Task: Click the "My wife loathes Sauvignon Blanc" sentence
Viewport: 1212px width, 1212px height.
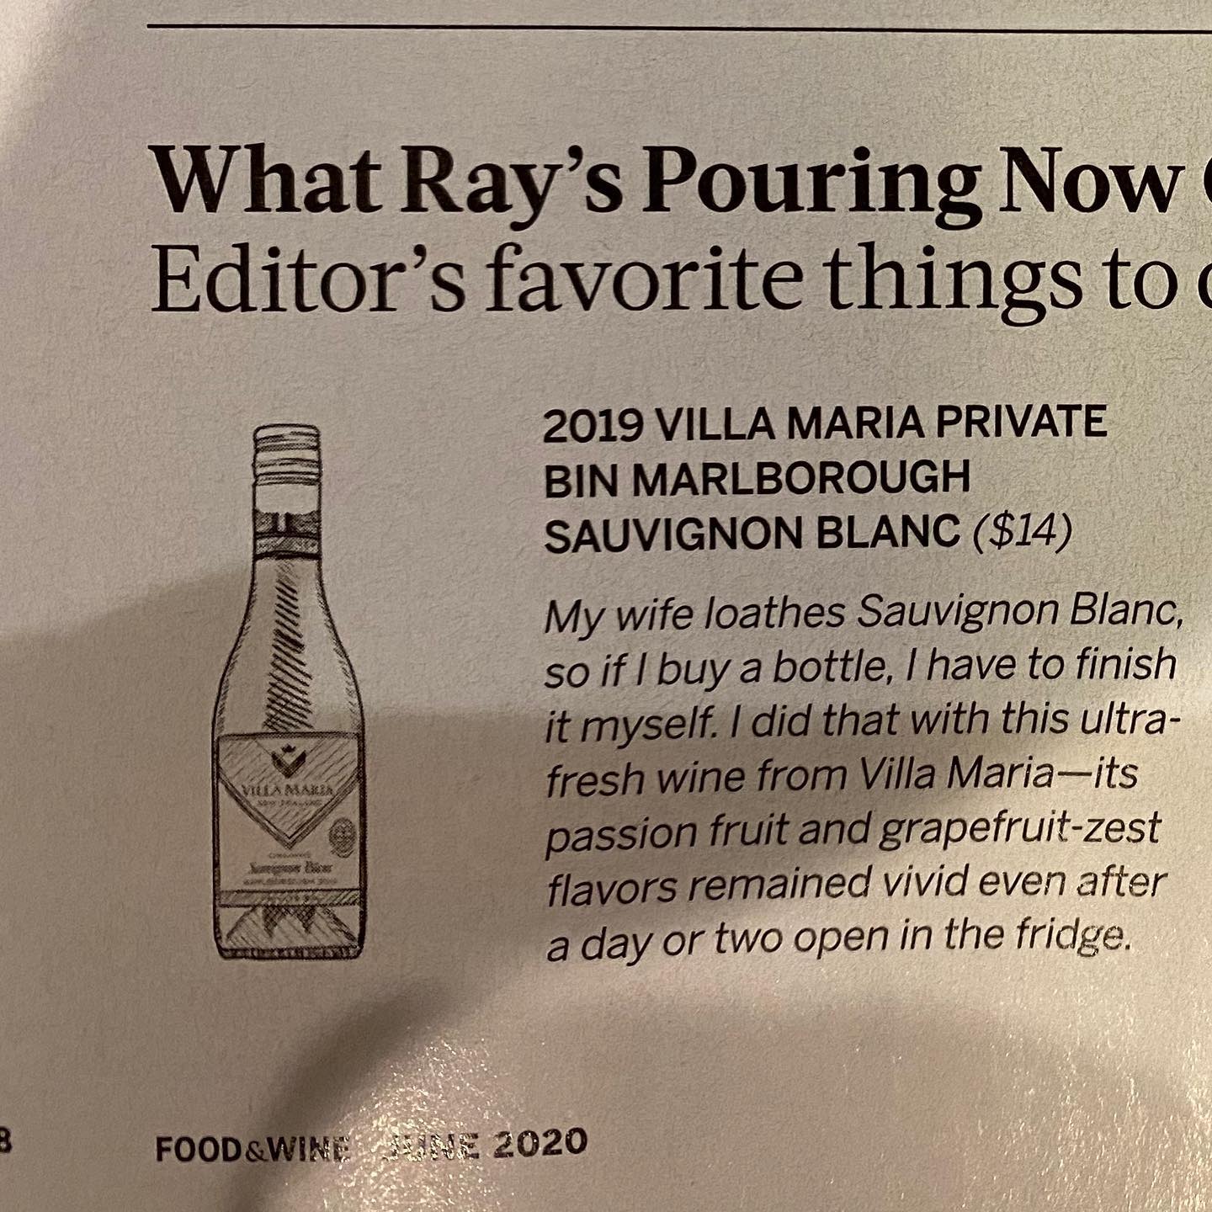Action: click(863, 615)
